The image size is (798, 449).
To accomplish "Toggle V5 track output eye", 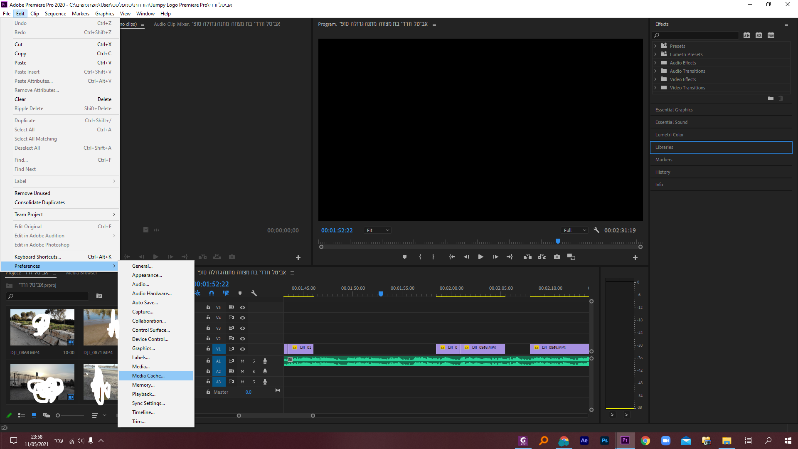I will click(x=242, y=308).
